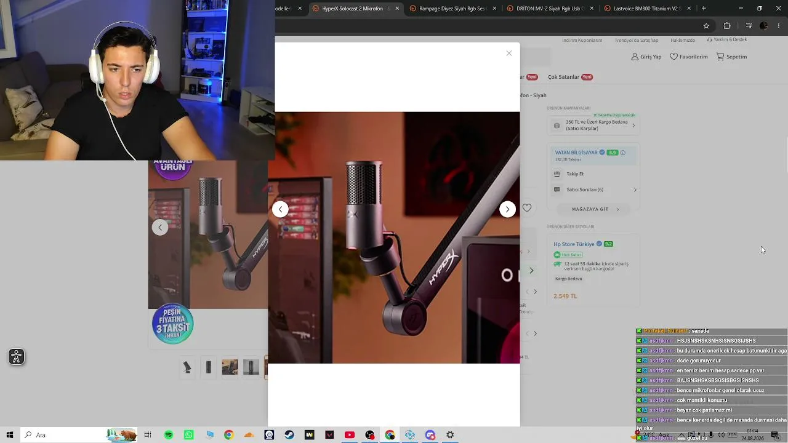Open Favorilerim list
The height and width of the screenshot is (443, 788).
689,57
